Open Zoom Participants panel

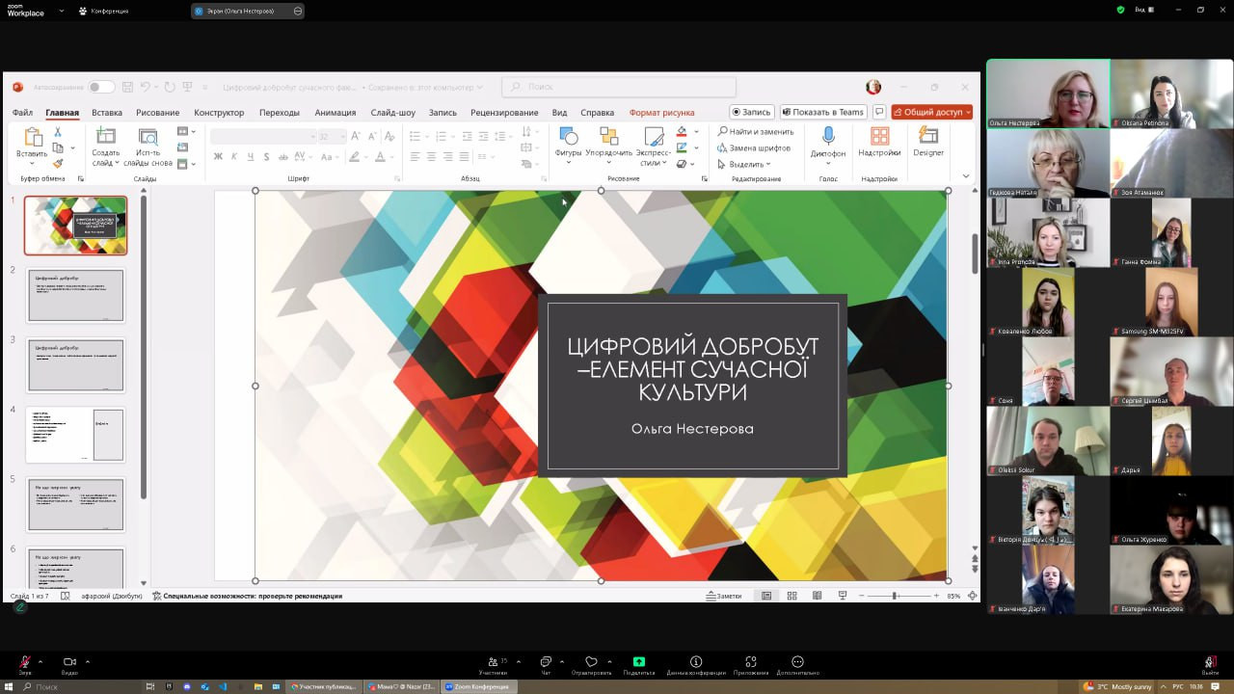(493, 664)
